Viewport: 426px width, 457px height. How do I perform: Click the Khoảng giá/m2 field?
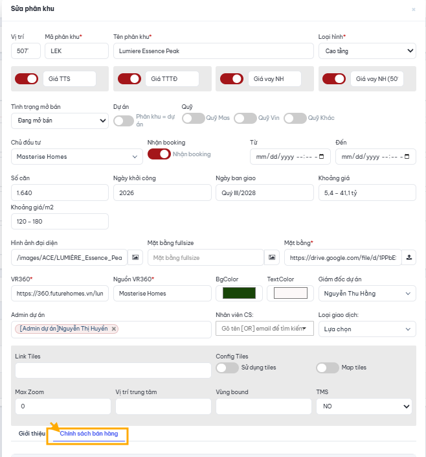tap(60, 222)
